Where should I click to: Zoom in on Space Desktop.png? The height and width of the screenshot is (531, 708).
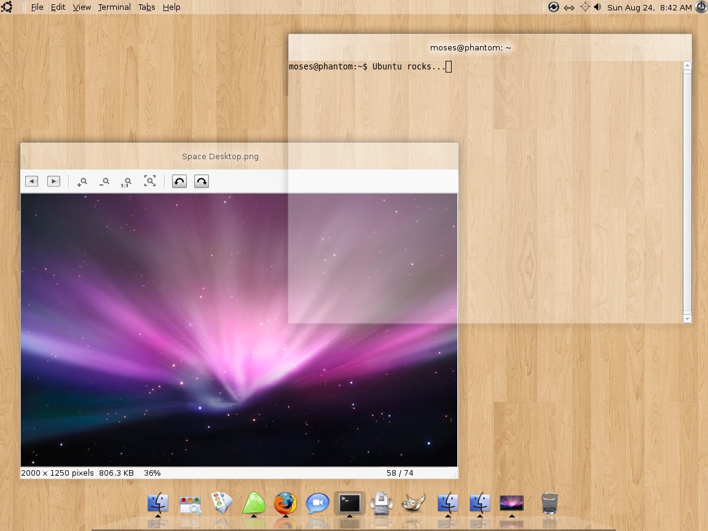(x=82, y=181)
